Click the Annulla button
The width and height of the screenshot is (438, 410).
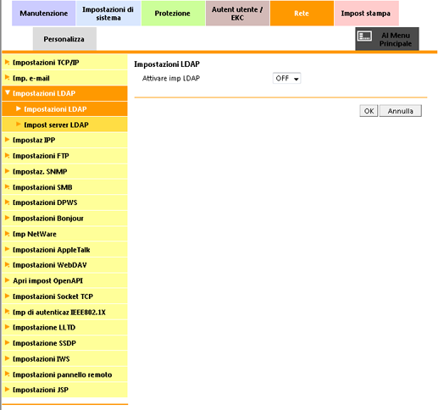tap(401, 111)
